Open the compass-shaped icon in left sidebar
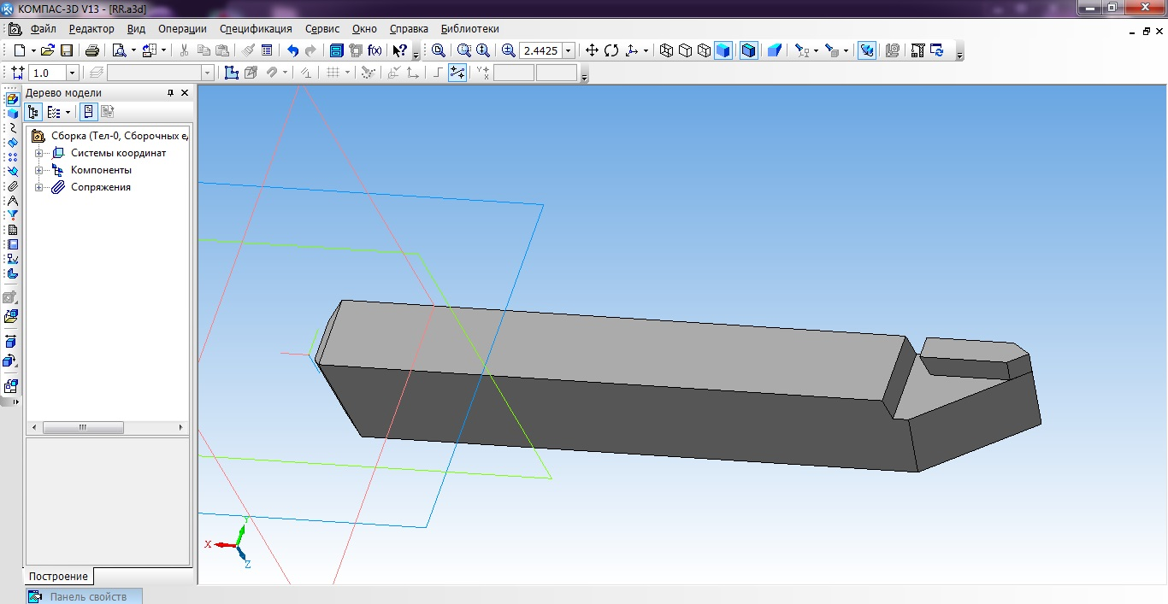 point(12,201)
